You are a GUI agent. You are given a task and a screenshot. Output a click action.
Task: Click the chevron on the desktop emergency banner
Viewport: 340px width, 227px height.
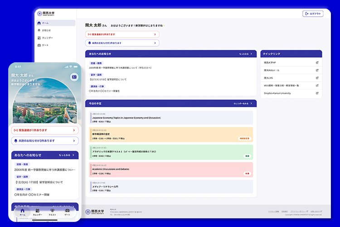pos(155,35)
